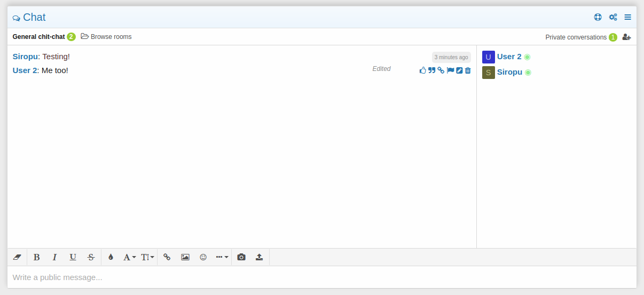Click the 'Testing!' message text
Image resolution: width=644 pixels, height=295 pixels.
56,57
